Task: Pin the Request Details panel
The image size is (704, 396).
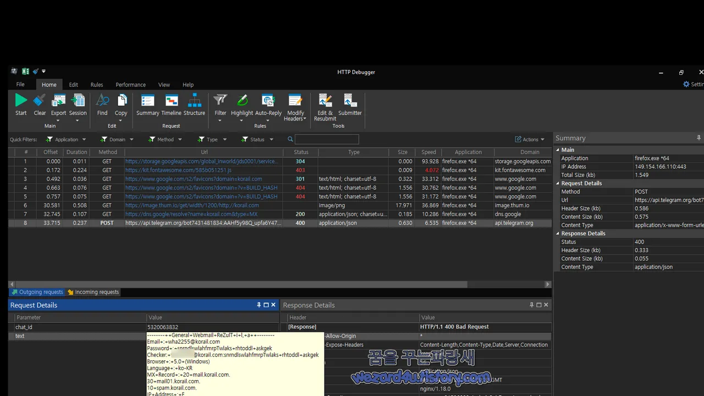Action: tap(258, 305)
